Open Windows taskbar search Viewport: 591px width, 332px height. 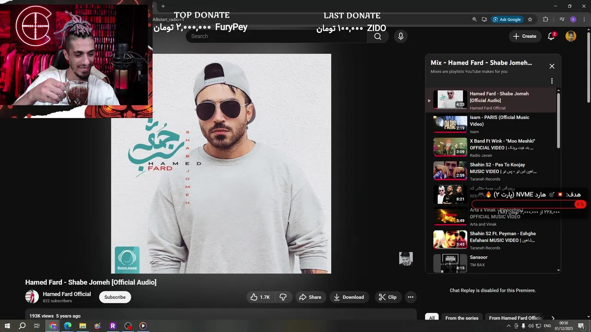coord(22,326)
